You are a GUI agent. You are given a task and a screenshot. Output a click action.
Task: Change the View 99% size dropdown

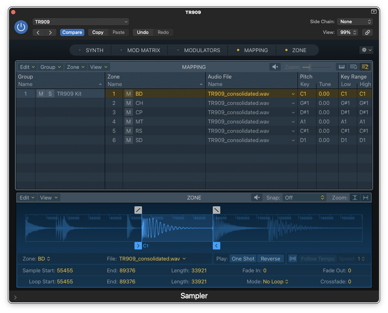click(348, 32)
